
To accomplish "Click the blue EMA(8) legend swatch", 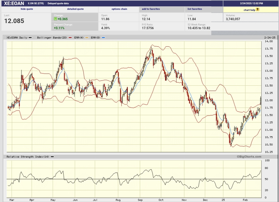I will pyautogui.click(x=103, y=38).
